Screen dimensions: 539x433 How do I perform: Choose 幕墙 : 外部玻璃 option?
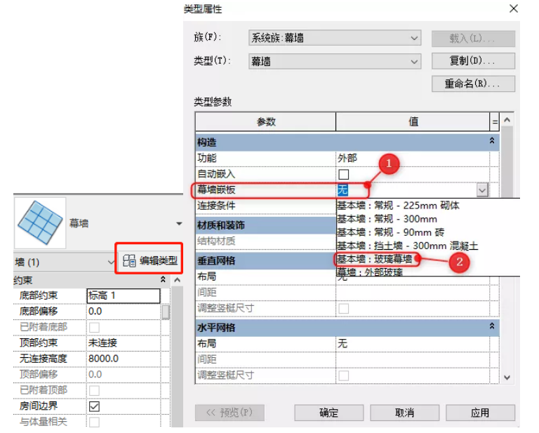coord(370,272)
